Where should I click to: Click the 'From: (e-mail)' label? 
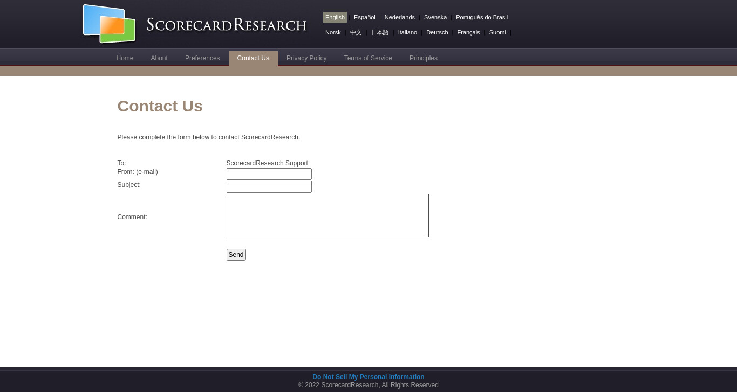(138, 172)
